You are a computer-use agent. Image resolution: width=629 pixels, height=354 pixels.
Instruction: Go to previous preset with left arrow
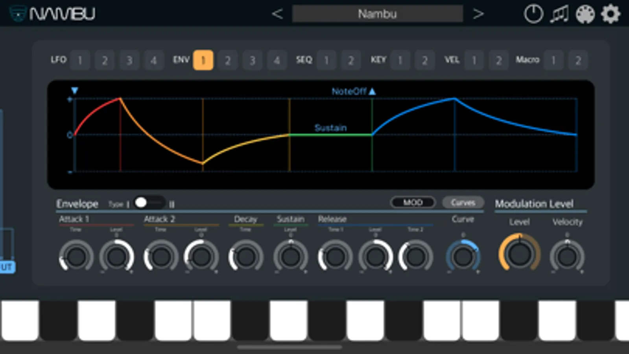click(277, 14)
